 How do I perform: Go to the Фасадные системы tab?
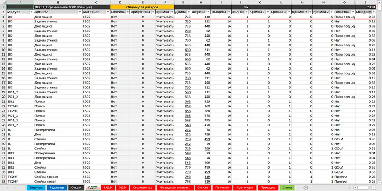point(174,187)
